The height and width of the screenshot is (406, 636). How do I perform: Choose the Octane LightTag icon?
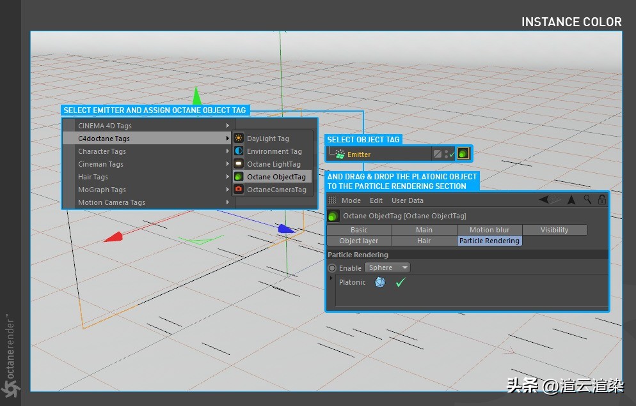[x=237, y=163]
